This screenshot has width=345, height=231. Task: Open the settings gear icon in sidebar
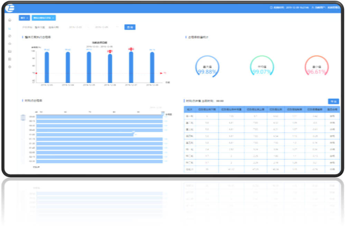(9, 67)
